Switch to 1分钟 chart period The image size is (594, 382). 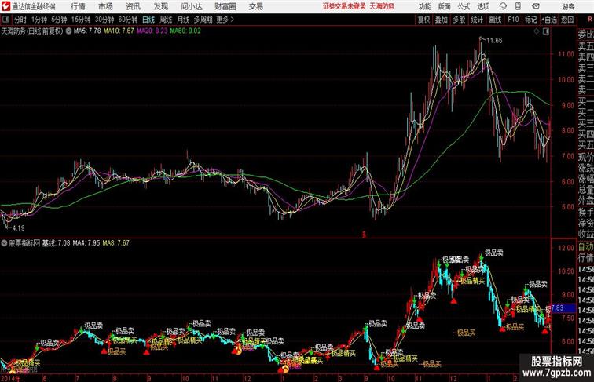pyautogui.click(x=39, y=20)
